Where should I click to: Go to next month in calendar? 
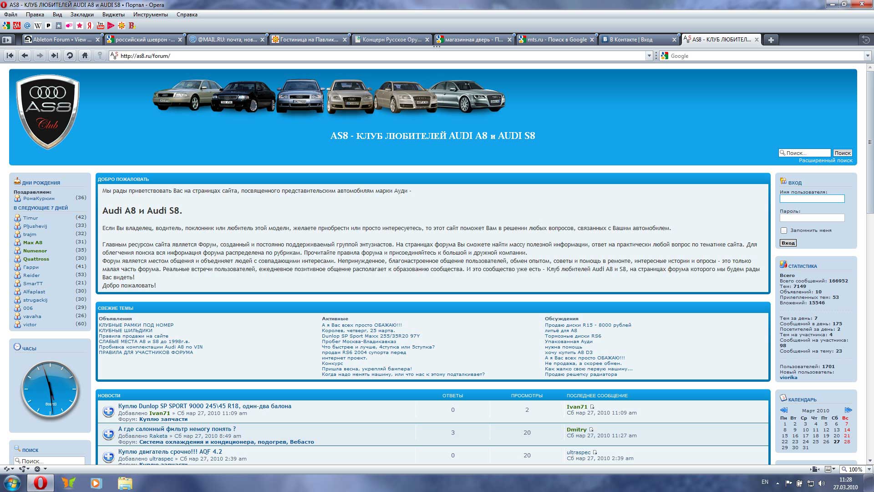tap(848, 410)
